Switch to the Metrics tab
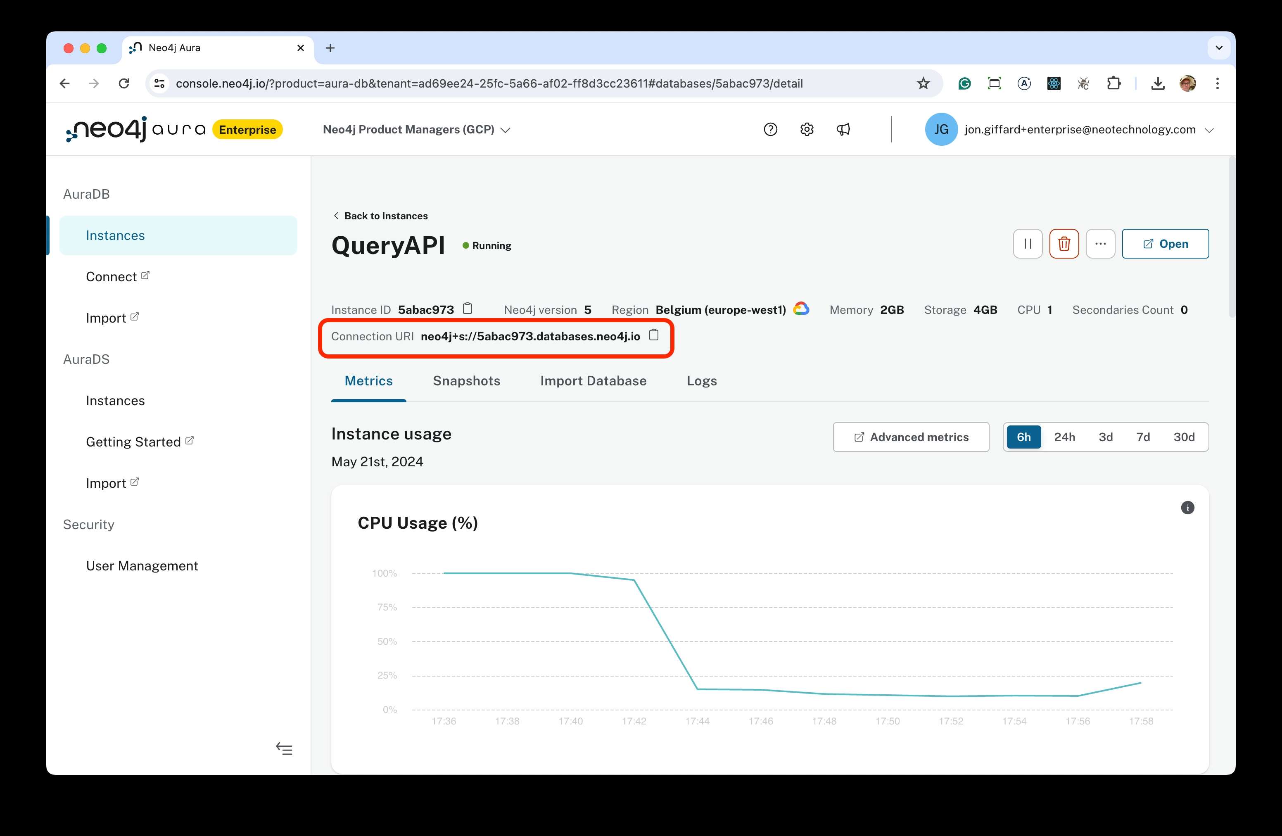The height and width of the screenshot is (836, 1282). (x=368, y=381)
